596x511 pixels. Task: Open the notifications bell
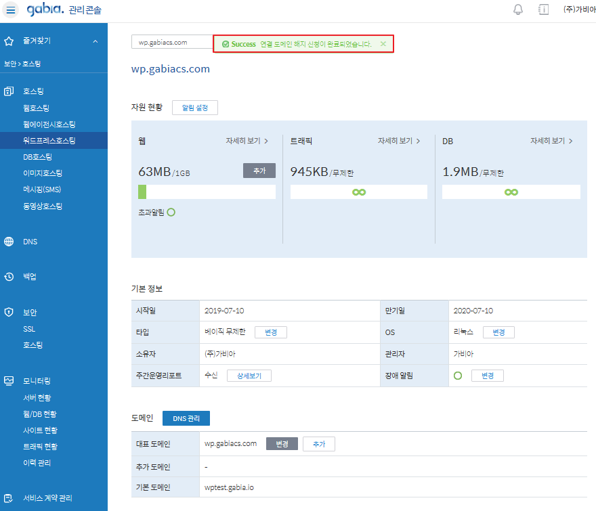click(x=517, y=9)
